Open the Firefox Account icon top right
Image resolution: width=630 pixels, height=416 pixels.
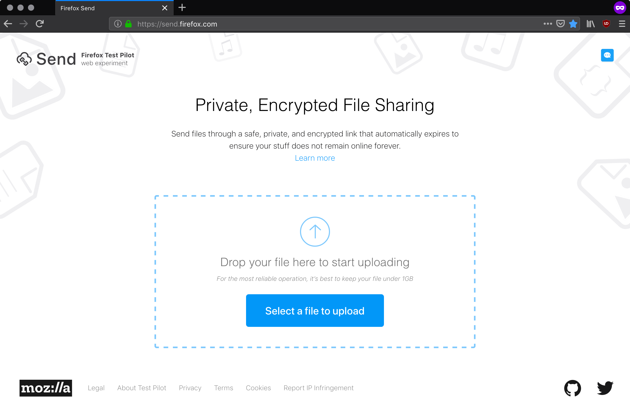[x=620, y=8]
